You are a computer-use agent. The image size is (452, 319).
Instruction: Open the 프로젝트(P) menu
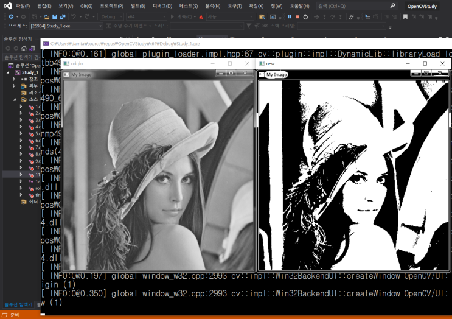click(x=111, y=6)
